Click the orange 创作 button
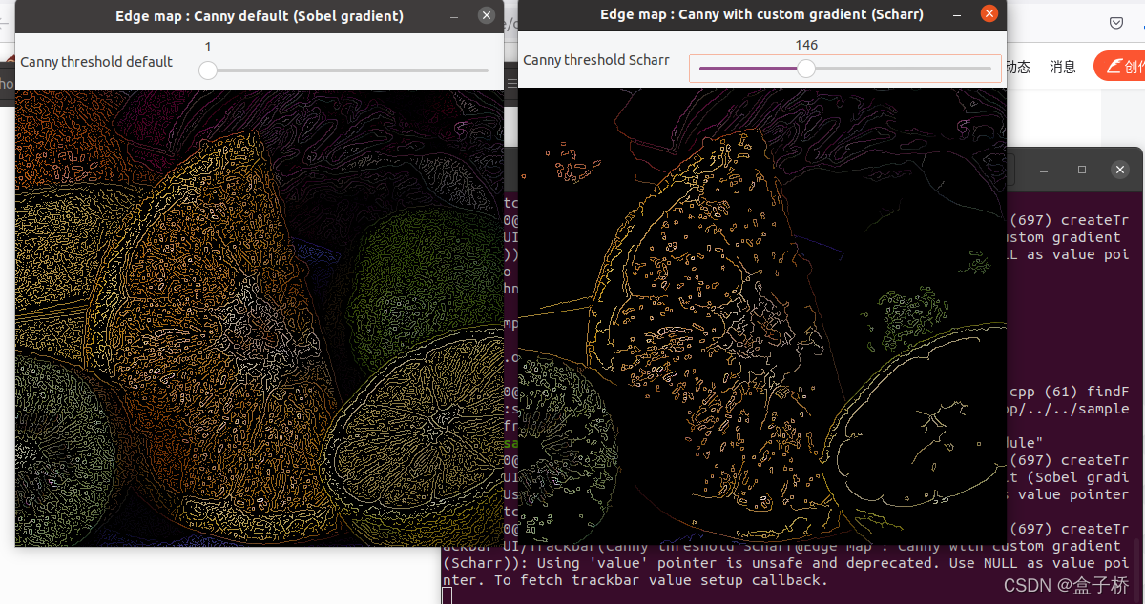This screenshot has width=1145, height=604. point(1120,66)
